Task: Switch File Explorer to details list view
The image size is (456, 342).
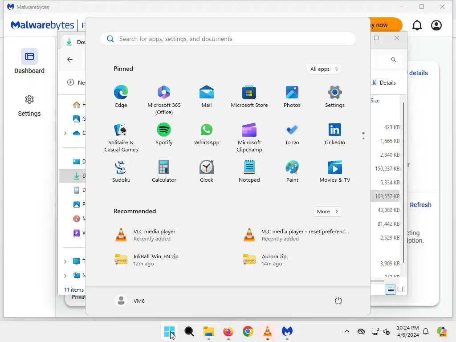Action: [391, 289]
